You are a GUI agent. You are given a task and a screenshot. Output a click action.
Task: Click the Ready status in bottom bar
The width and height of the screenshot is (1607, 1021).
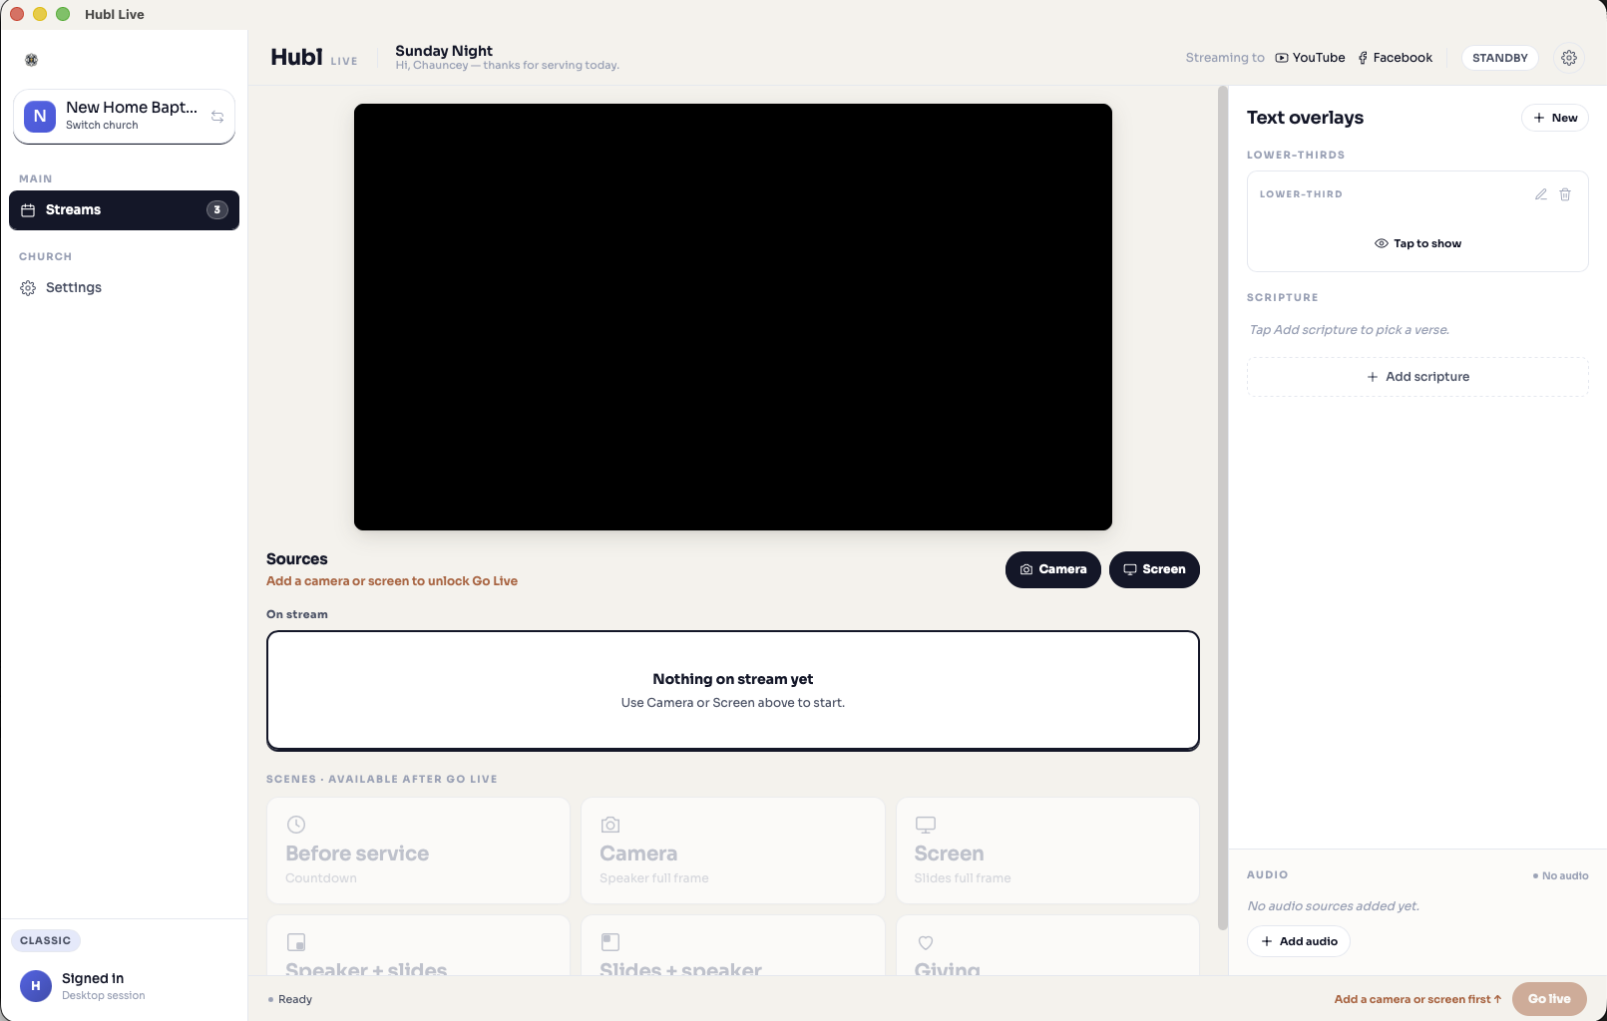click(x=290, y=999)
